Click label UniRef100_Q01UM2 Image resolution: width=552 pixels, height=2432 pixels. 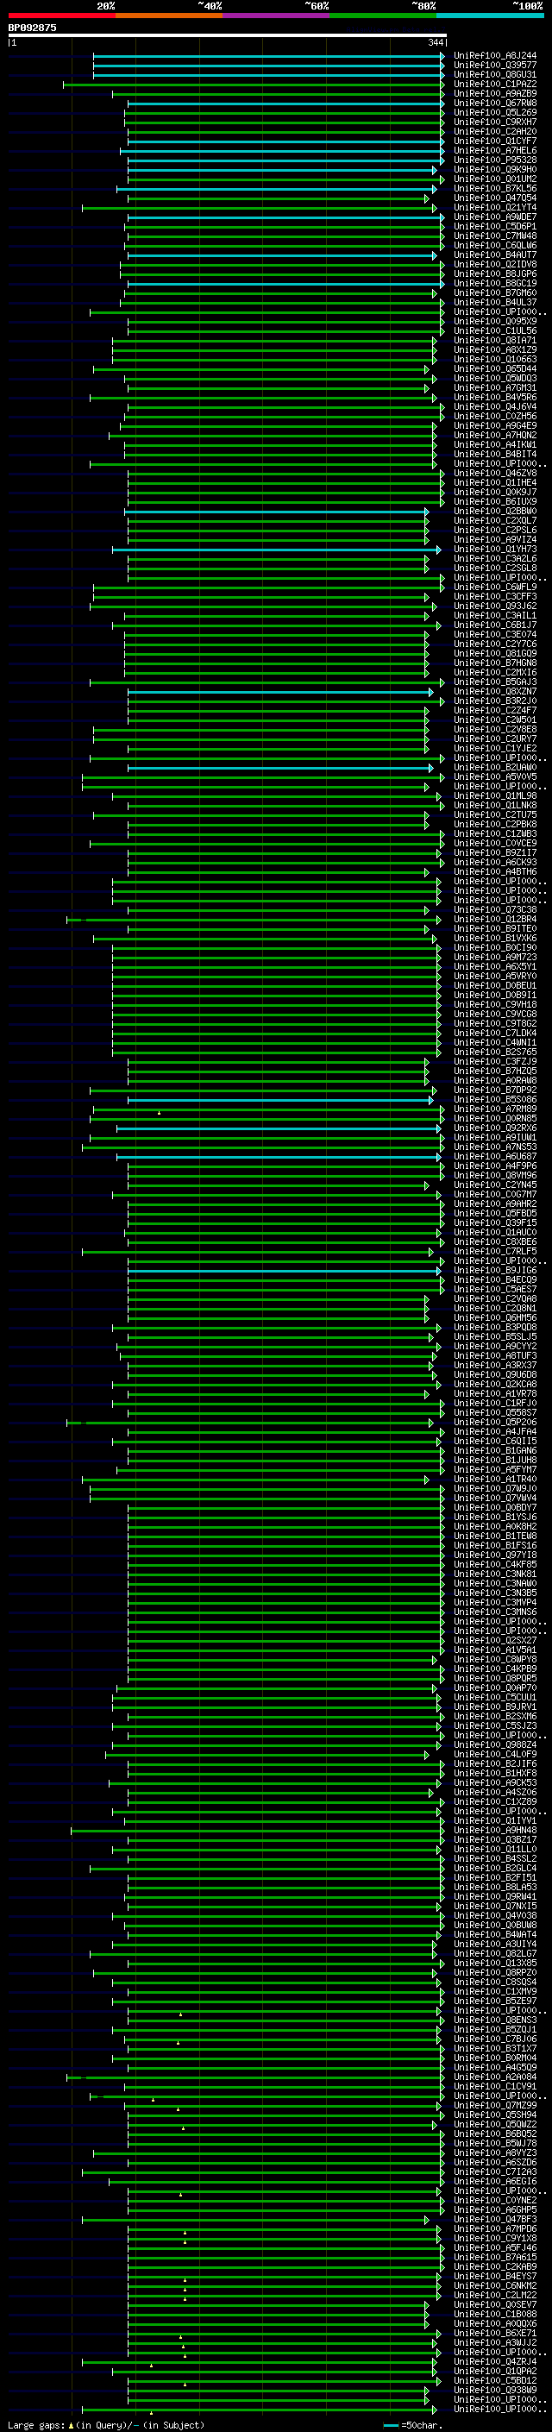tap(495, 179)
